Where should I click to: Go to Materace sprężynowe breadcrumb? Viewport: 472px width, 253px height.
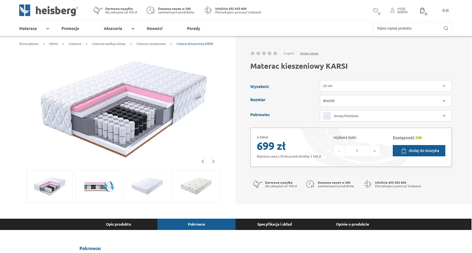[x=151, y=44]
